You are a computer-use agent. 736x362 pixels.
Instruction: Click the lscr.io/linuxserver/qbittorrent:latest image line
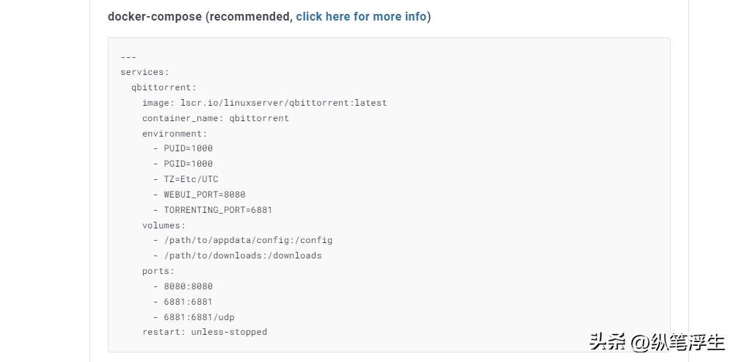point(264,103)
